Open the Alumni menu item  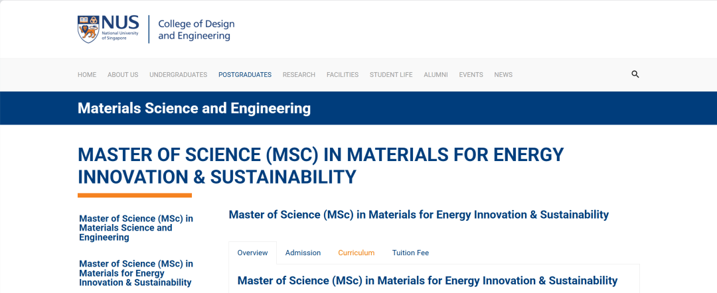pos(436,75)
